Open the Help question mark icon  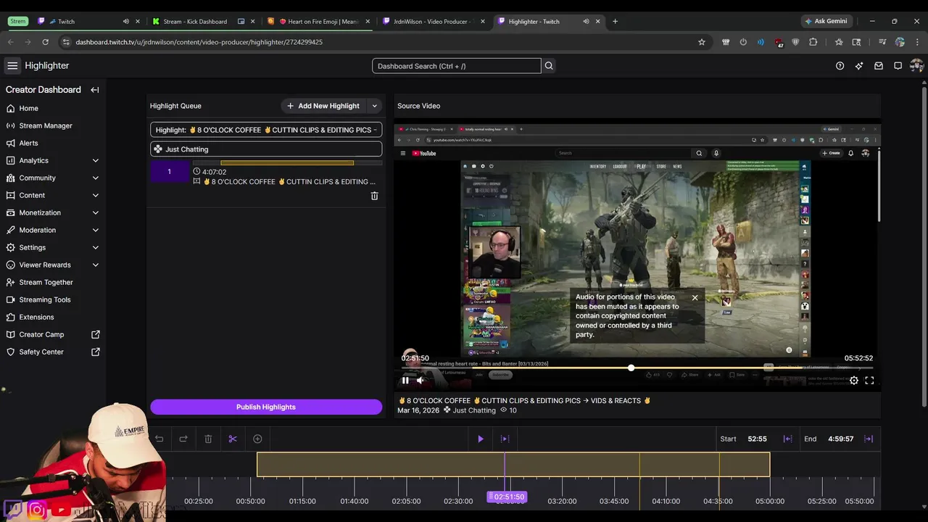(x=840, y=66)
